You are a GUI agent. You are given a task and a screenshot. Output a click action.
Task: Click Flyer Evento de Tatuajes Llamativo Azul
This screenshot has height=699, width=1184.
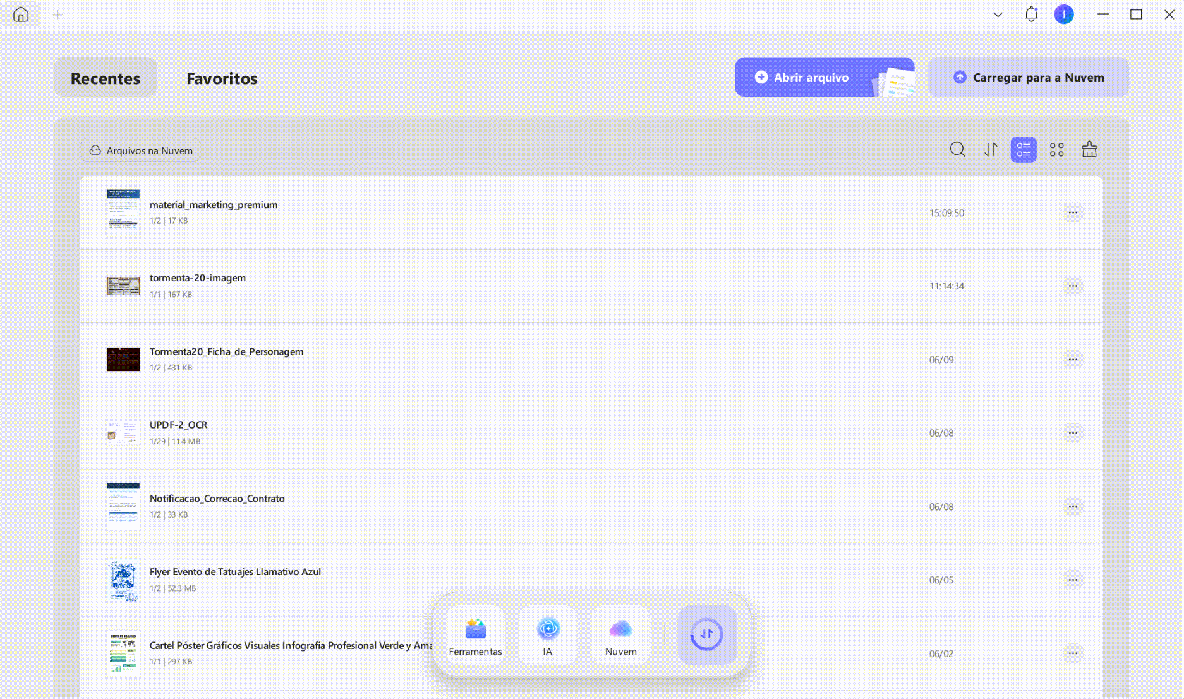[235, 571]
